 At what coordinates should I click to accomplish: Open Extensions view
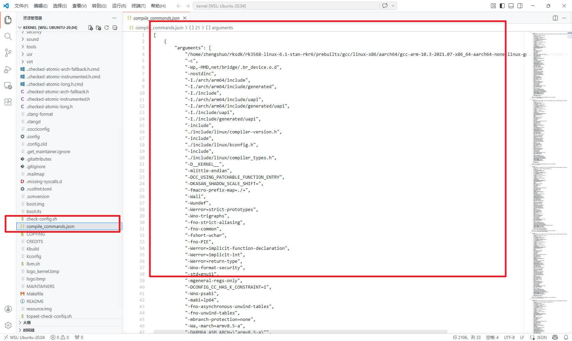(x=8, y=102)
